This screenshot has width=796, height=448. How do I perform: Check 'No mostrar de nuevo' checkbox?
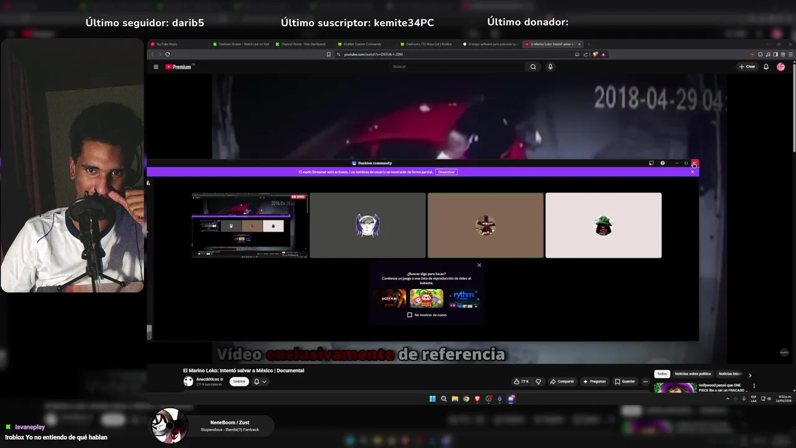(x=410, y=315)
